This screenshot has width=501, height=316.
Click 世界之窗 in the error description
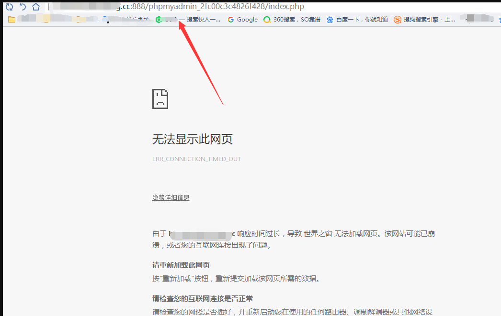(318, 234)
